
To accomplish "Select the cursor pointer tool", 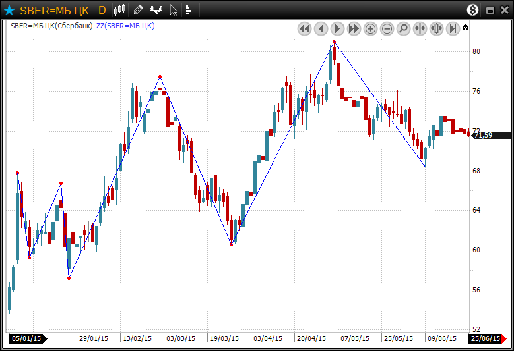I will tap(173, 10).
